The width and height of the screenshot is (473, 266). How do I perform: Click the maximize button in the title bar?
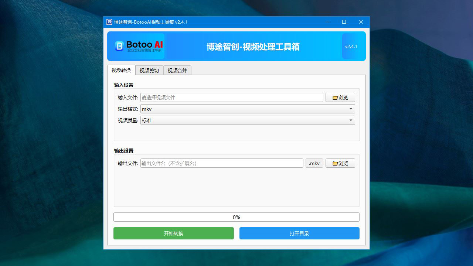click(344, 22)
